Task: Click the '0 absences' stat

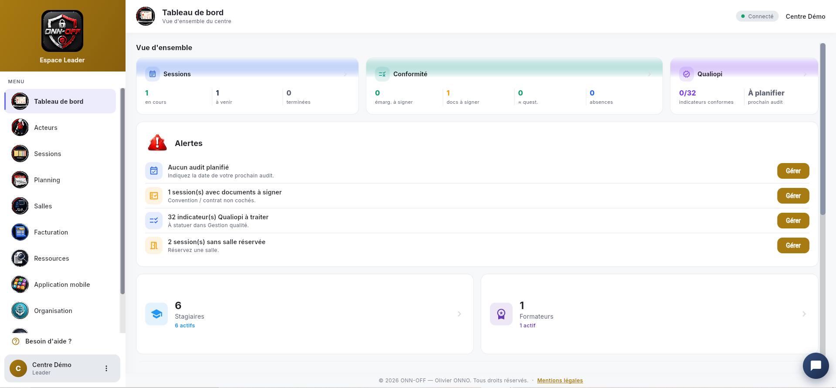Action: coord(601,97)
